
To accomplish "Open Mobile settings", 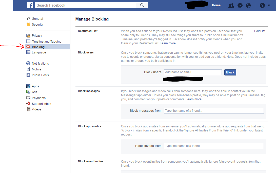I will coord(36,69).
